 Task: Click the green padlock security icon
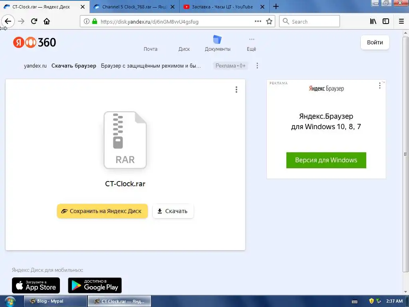(95, 22)
